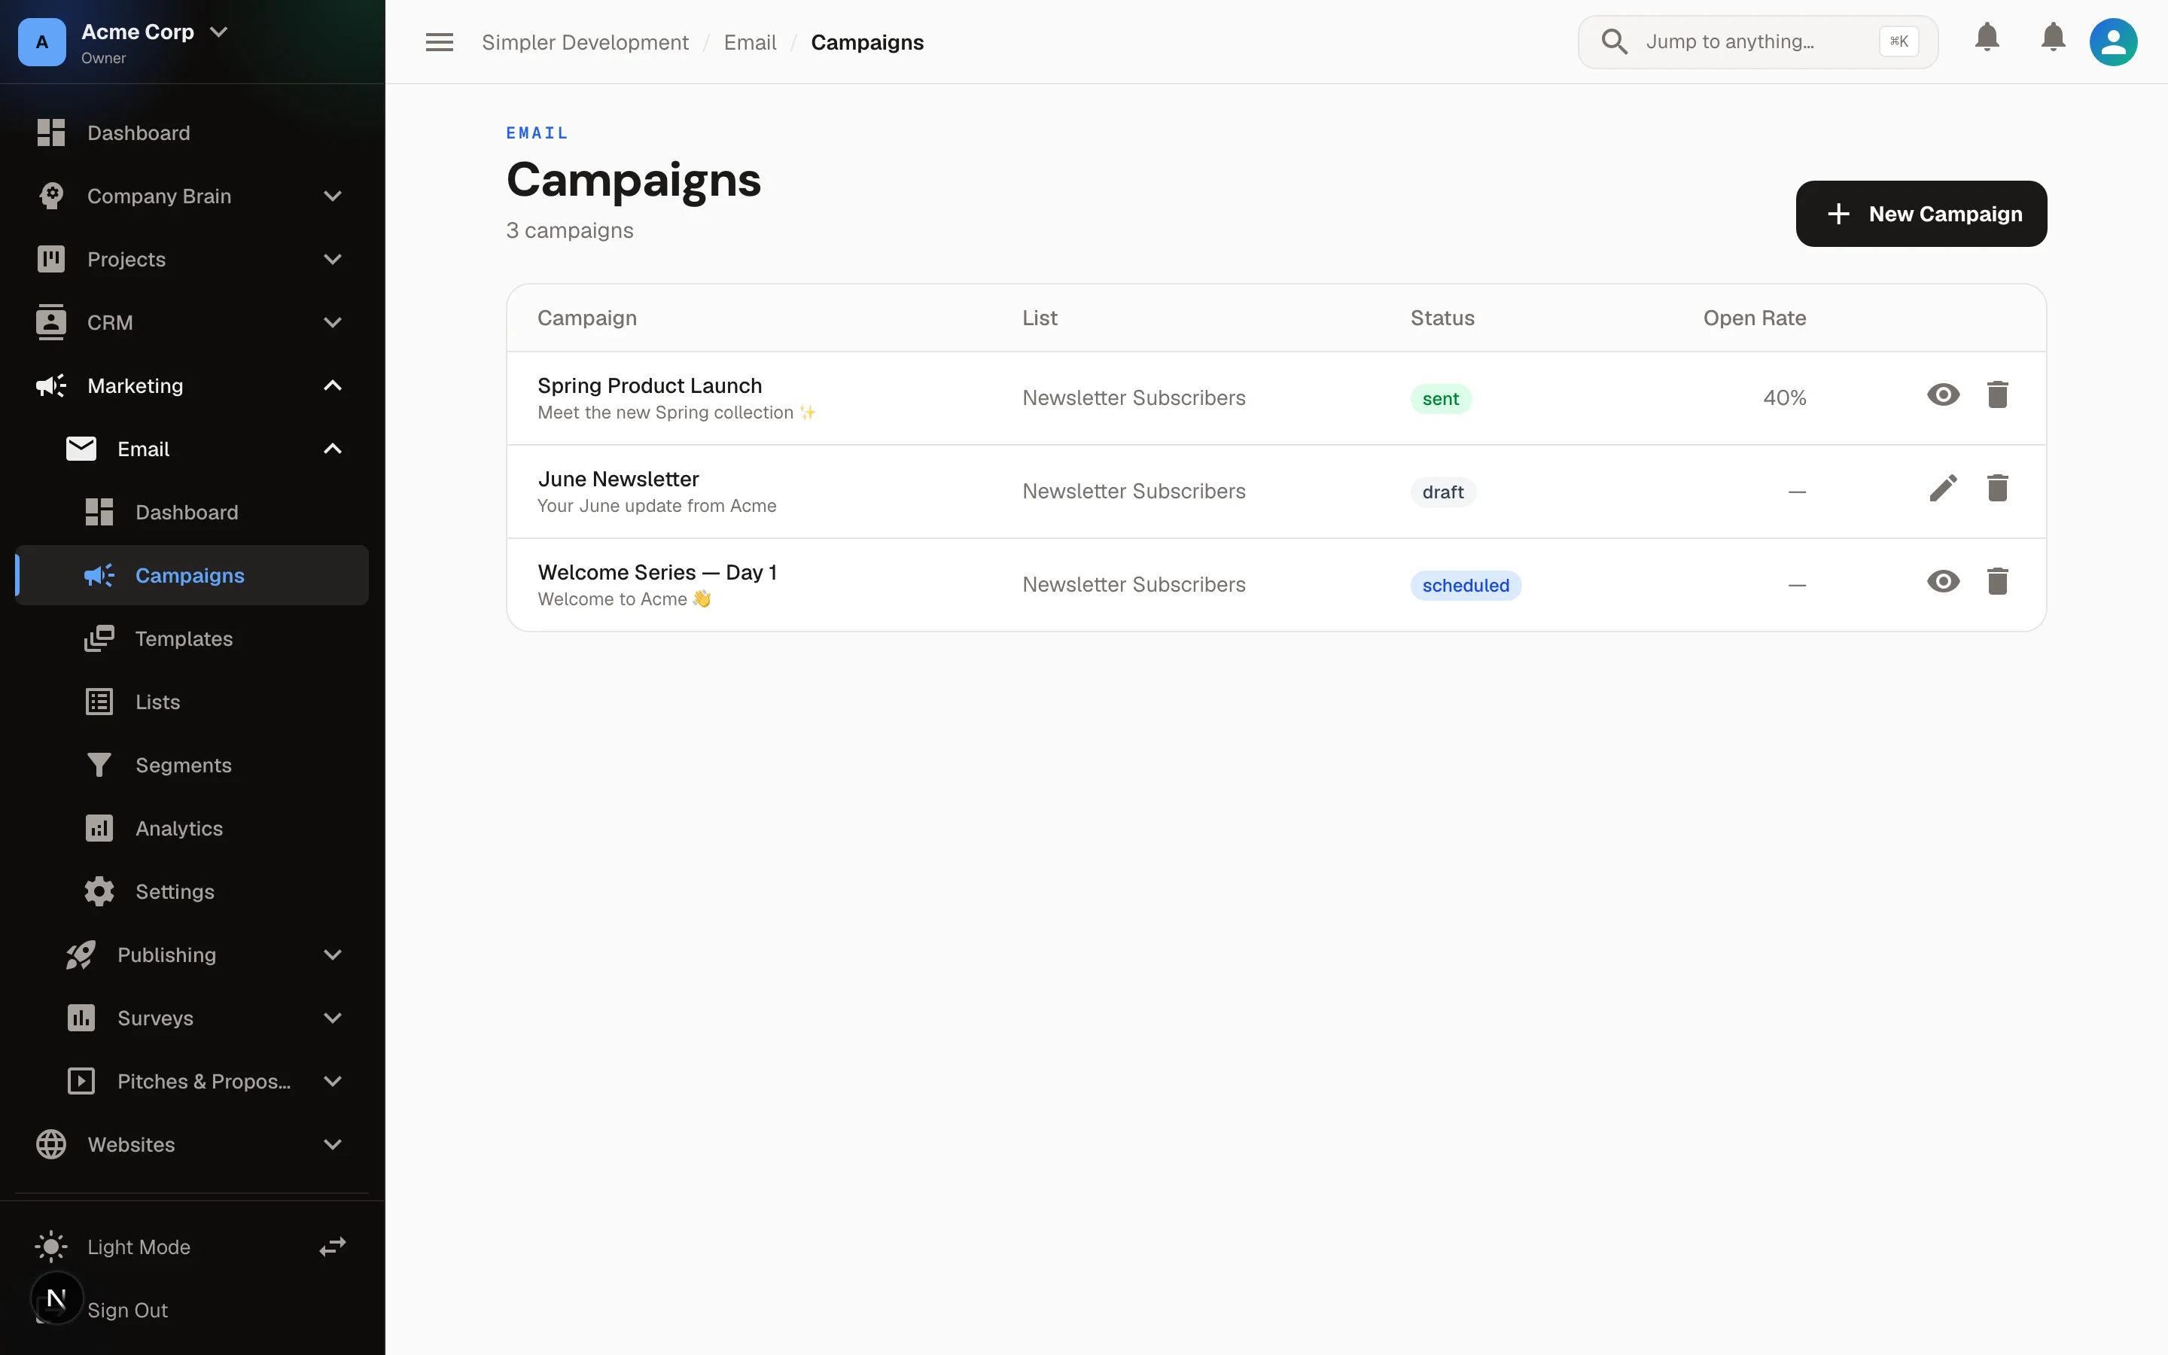
Task: Focus the Jump to anything search field
Action: coord(1758,42)
